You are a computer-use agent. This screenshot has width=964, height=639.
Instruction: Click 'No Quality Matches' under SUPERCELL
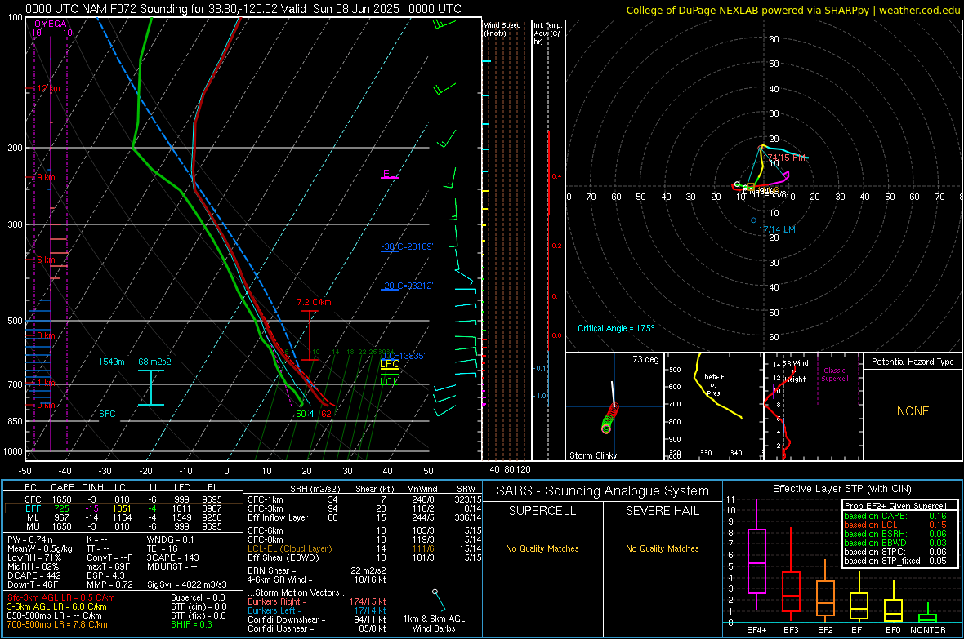(542, 548)
